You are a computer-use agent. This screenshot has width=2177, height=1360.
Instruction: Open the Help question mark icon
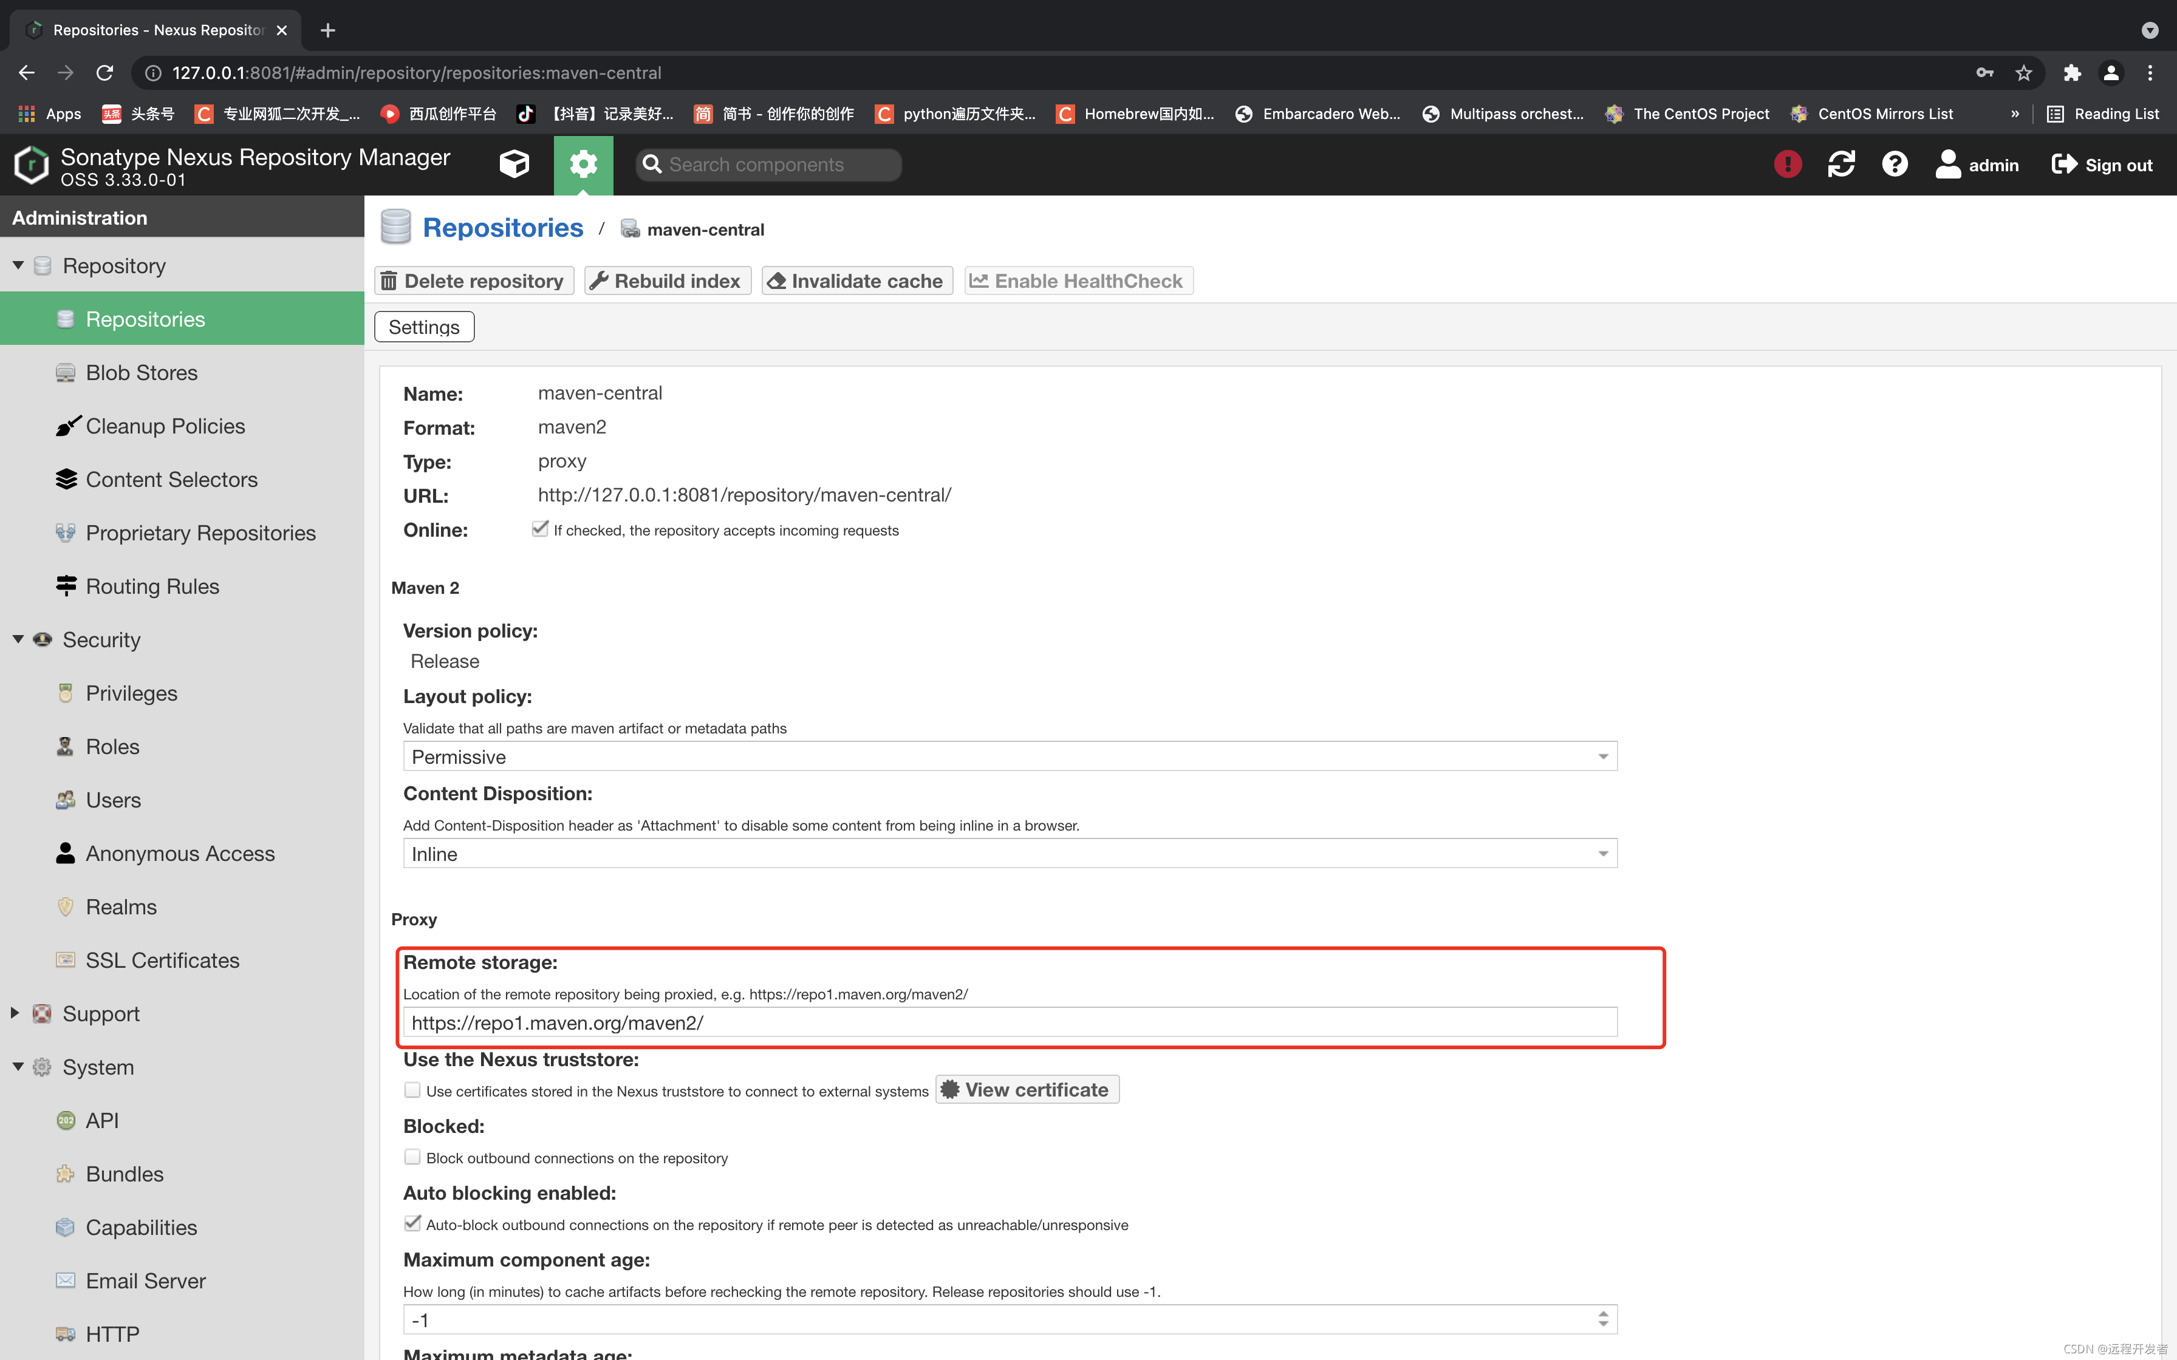coord(1895,165)
